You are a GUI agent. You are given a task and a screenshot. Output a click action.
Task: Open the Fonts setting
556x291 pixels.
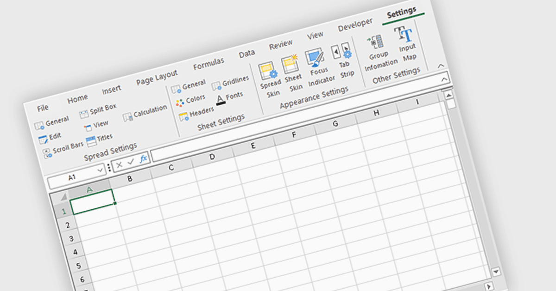click(229, 97)
